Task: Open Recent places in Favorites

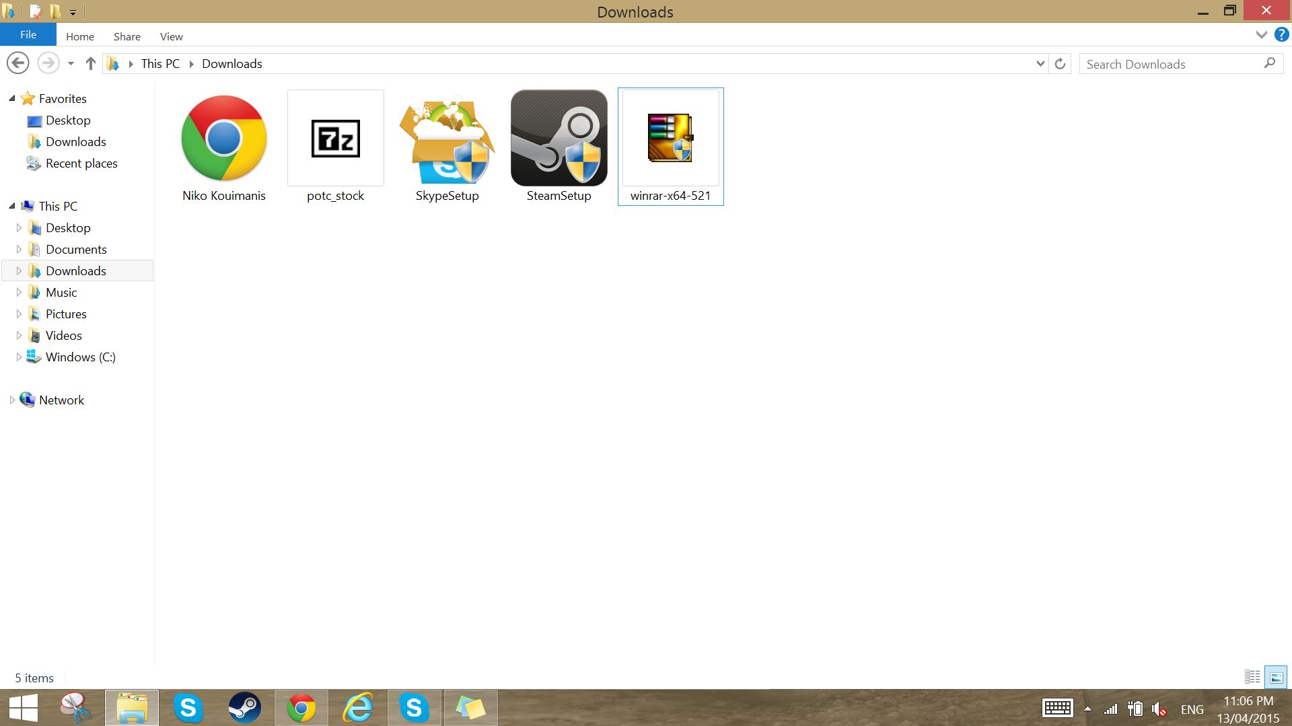Action: 81,163
